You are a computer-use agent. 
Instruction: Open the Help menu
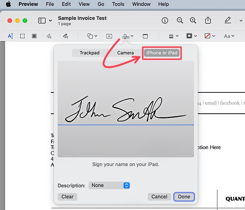click(x=163, y=4)
